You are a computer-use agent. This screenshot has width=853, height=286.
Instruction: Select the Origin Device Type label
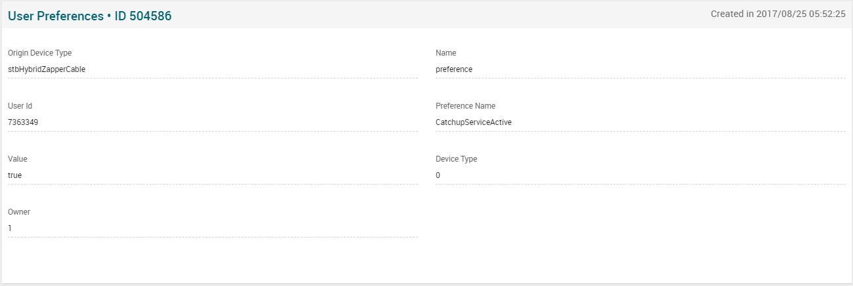pyautogui.click(x=39, y=53)
